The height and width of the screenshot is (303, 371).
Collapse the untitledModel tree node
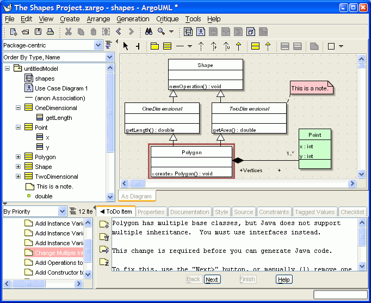pyautogui.click(x=8, y=69)
